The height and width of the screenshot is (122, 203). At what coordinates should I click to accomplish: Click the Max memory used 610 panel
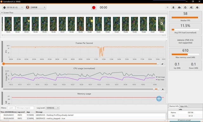185,54
